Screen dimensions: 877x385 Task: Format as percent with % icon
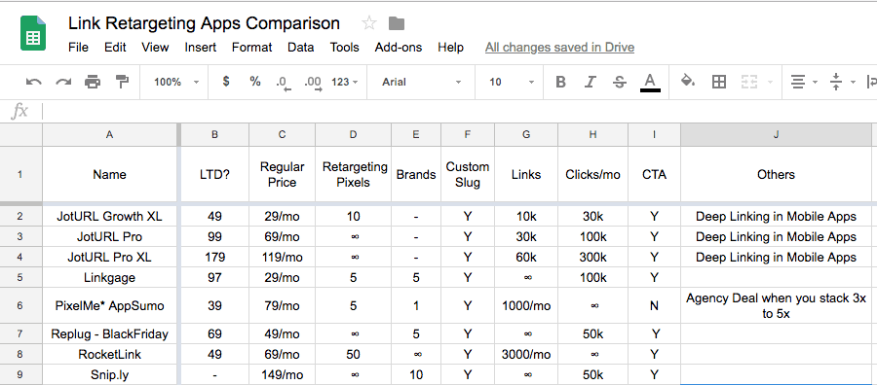255,82
